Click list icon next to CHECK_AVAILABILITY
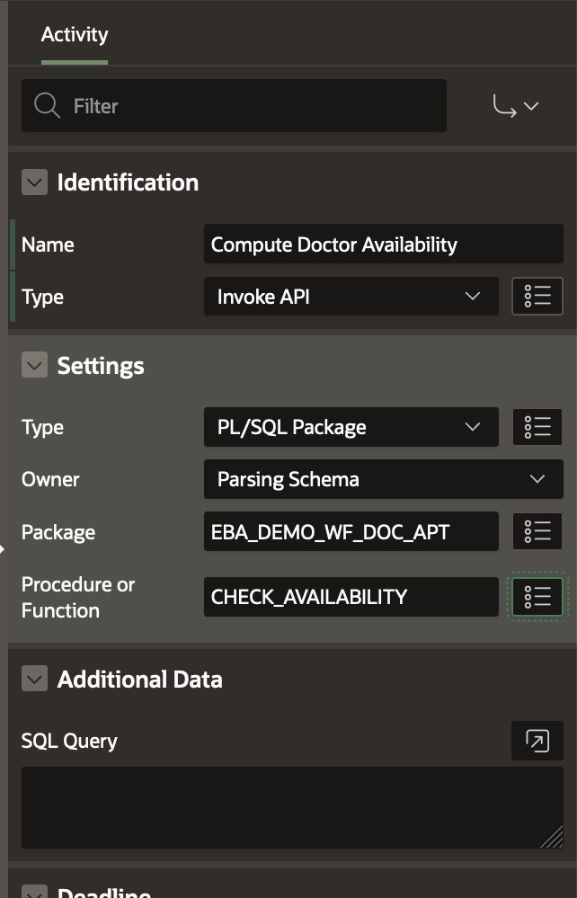Screen dimensions: 577x898 tap(537, 597)
